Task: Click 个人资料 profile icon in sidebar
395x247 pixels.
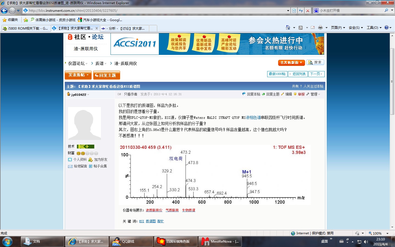Action: pyautogui.click(x=70, y=159)
